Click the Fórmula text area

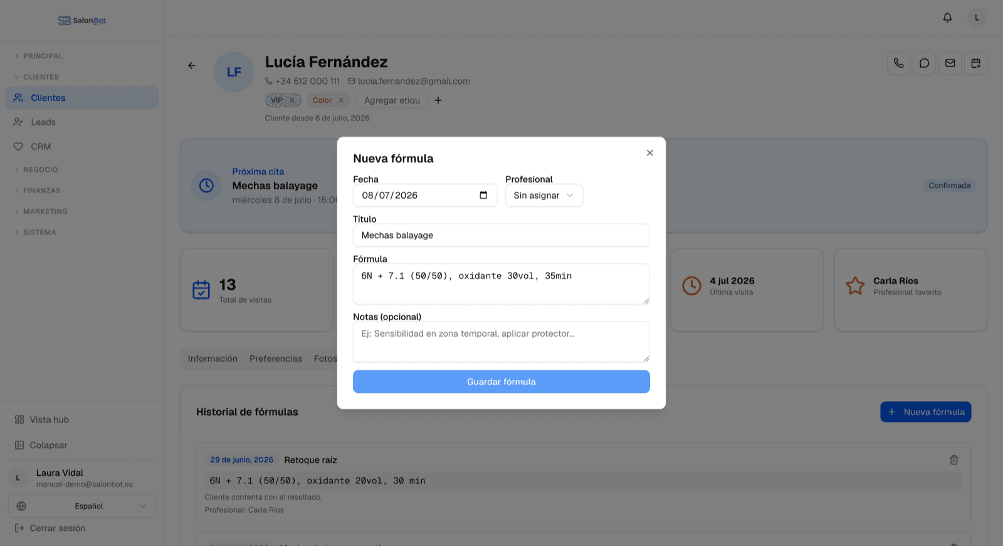[501, 284]
